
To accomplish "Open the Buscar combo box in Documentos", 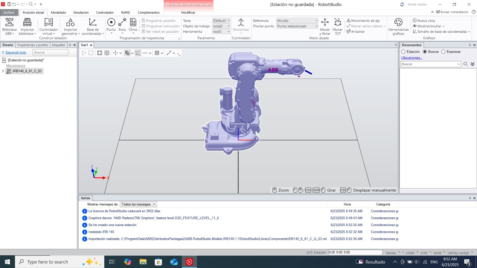I will [430, 64].
